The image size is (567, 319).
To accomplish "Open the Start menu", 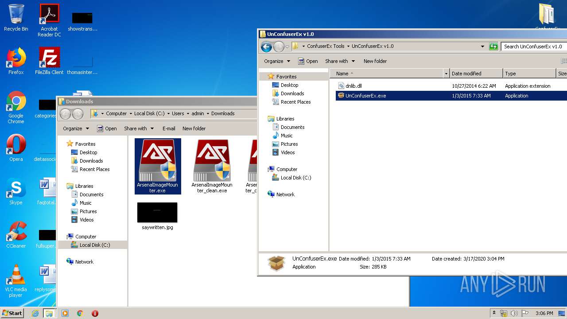I will tap(12, 313).
